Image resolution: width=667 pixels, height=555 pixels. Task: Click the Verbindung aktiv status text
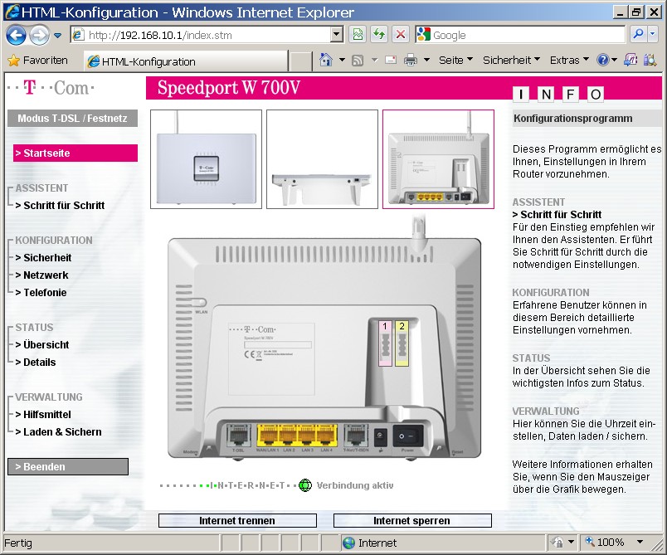pyautogui.click(x=355, y=485)
